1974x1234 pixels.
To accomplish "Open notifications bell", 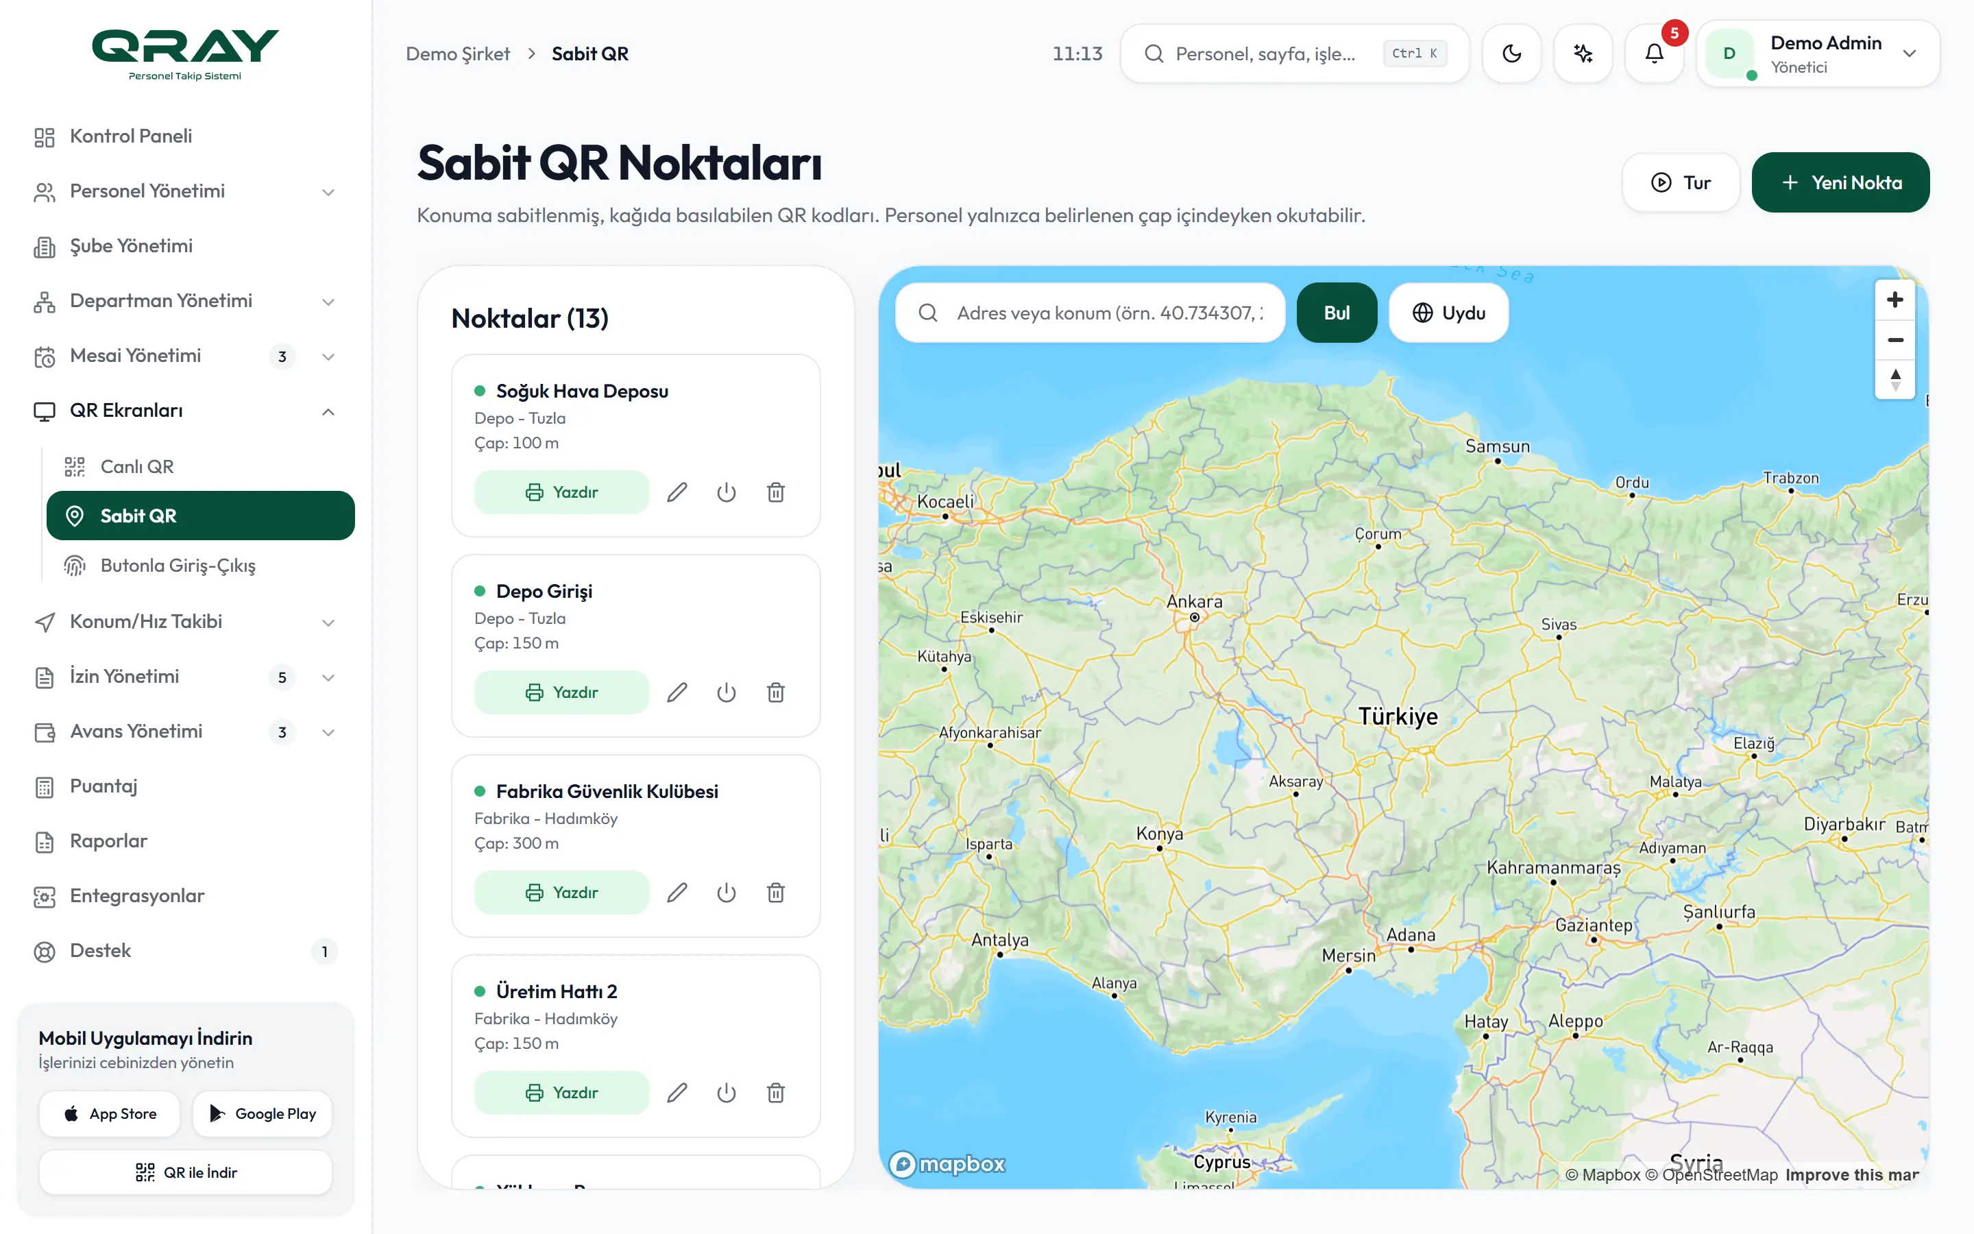I will click(1654, 54).
